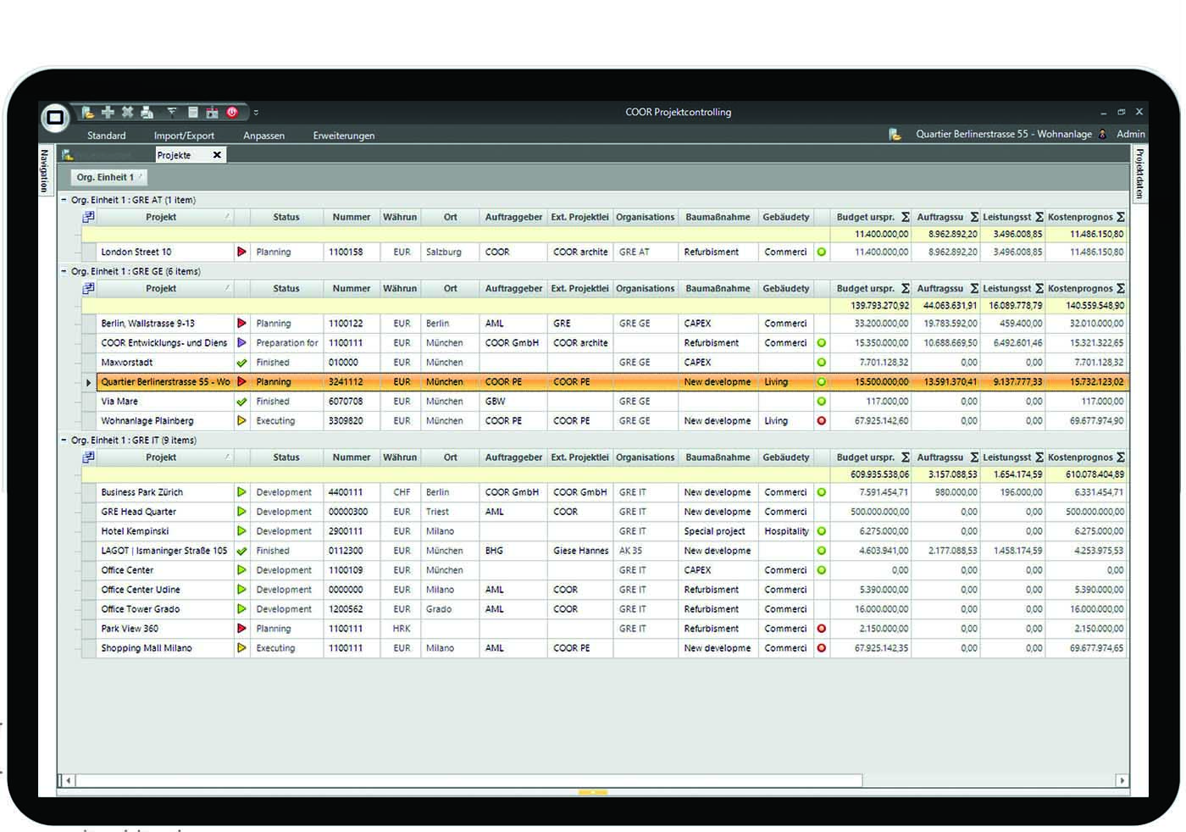Click the plus icon to add a project
Screen dimensions: 1186x832
click(x=108, y=112)
